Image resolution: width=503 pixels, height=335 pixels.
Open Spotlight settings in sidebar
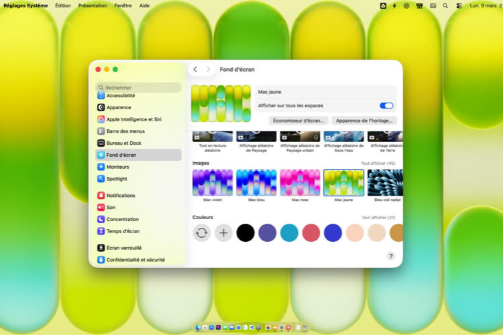(116, 179)
